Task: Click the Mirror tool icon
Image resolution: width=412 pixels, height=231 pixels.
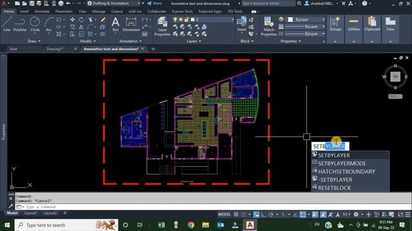Action: [82, 27]
